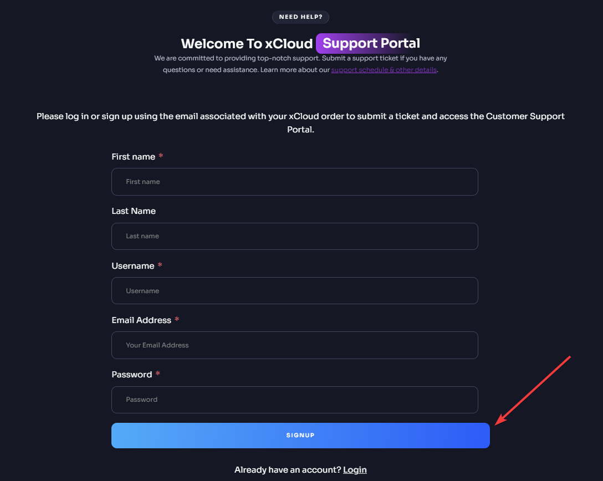Click the Welcome To xCloud heading

247,43
